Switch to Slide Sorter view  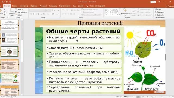(143, 97)
